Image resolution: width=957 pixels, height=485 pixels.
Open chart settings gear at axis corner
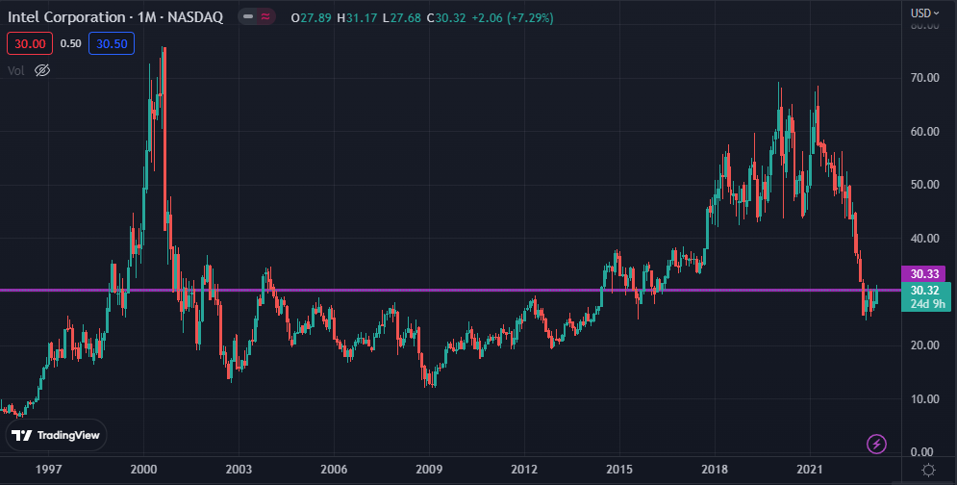tap(928, 470)
